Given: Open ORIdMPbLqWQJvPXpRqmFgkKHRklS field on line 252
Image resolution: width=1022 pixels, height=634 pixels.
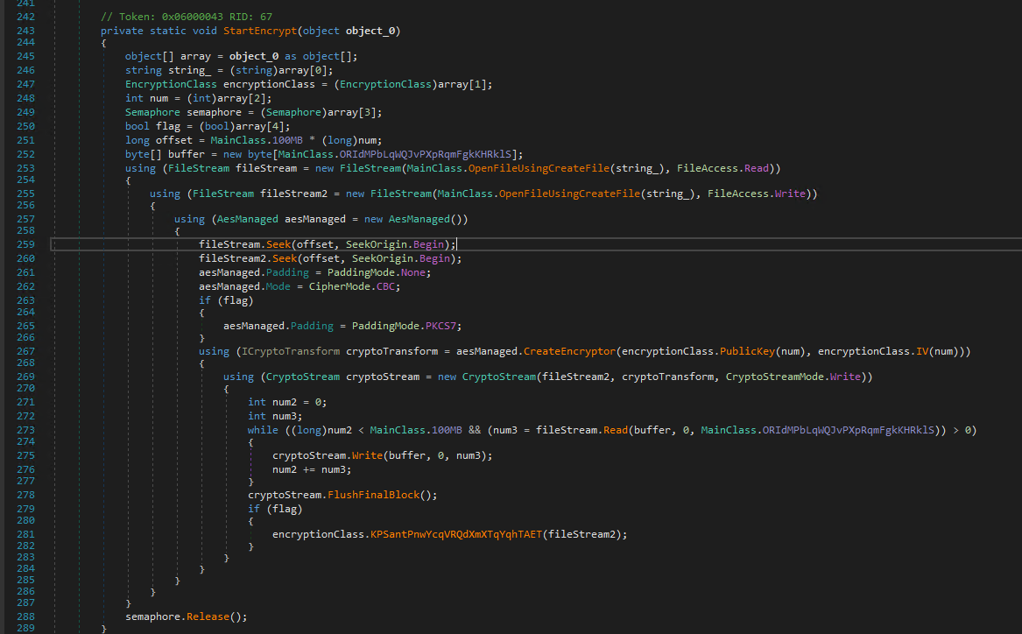Looking at the screenshot, I should [426, 154].
